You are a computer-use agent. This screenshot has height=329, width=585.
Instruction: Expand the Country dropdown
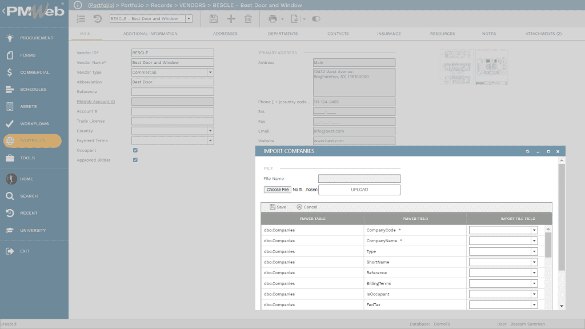[x=210, y=131]
